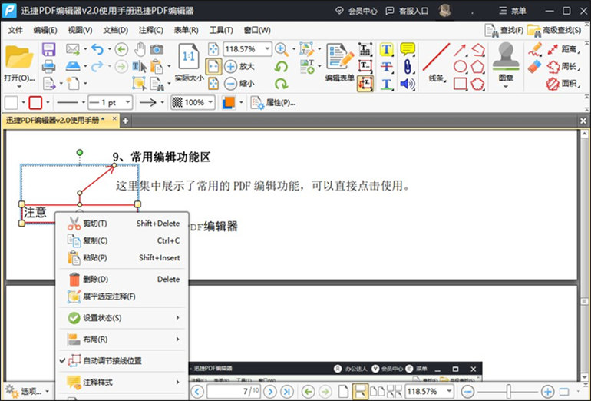The height and width of the screenshot is (401, 591).
Task: Select the highlight text T tool
Action: click(x=386, y=49)
